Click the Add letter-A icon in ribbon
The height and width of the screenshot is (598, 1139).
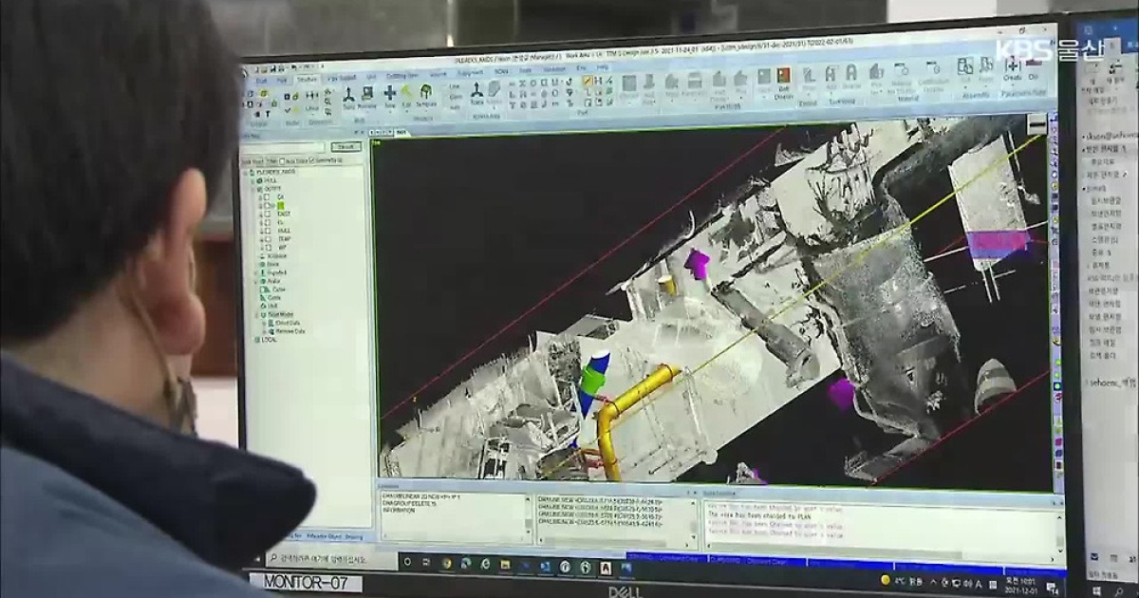click(x=831, y=74)
